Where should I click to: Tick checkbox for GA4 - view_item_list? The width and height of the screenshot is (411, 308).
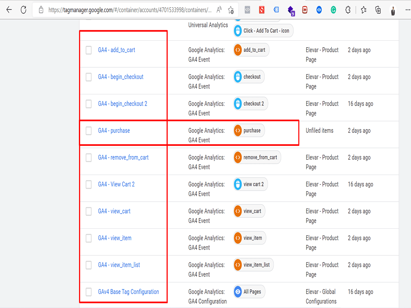(x=89, y=265)
